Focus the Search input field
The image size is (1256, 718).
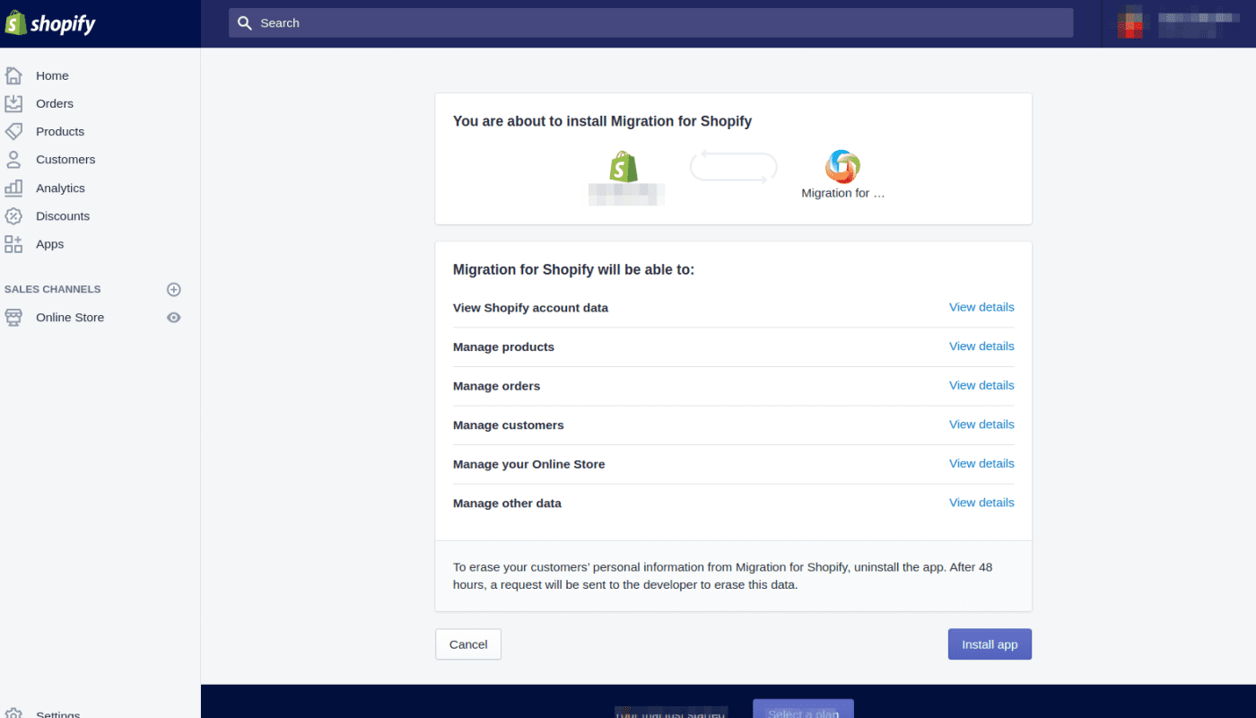(650, 23)
